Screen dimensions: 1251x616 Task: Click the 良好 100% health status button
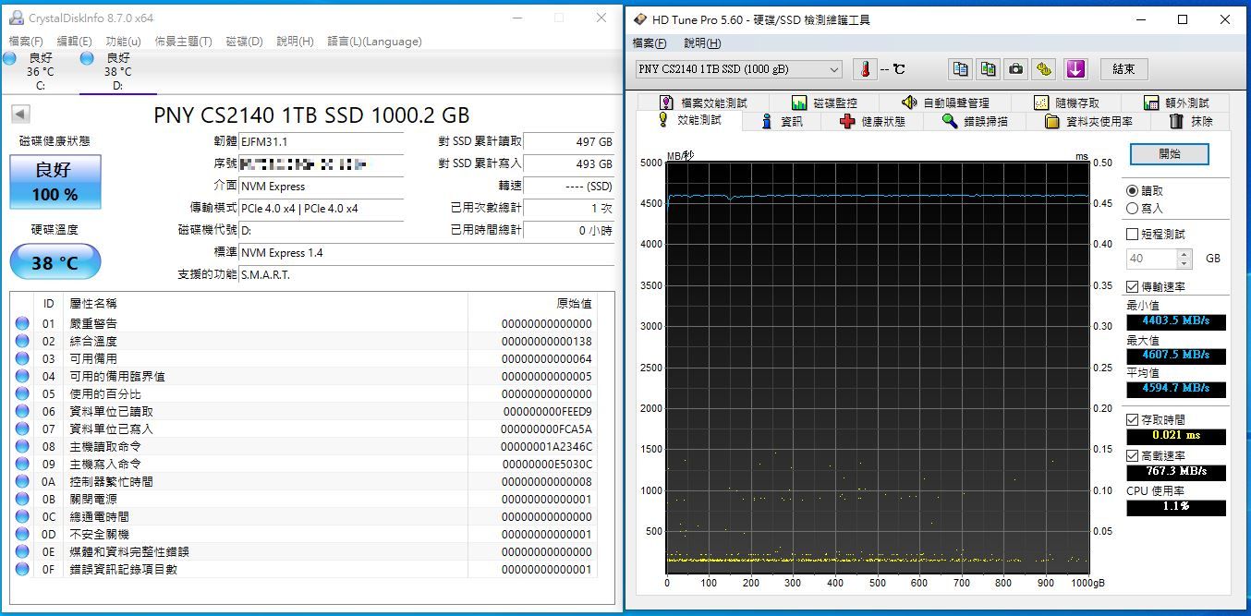[x=55, y=181]
